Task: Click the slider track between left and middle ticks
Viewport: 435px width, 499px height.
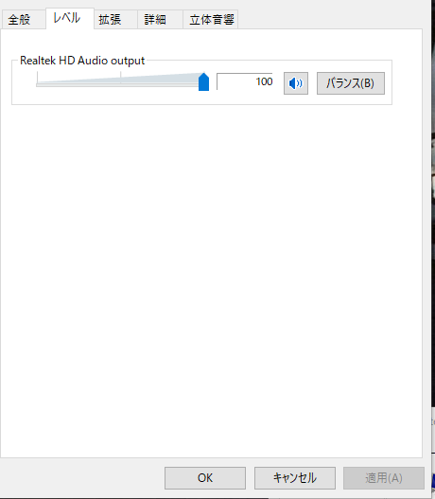Action: (78, 84)
